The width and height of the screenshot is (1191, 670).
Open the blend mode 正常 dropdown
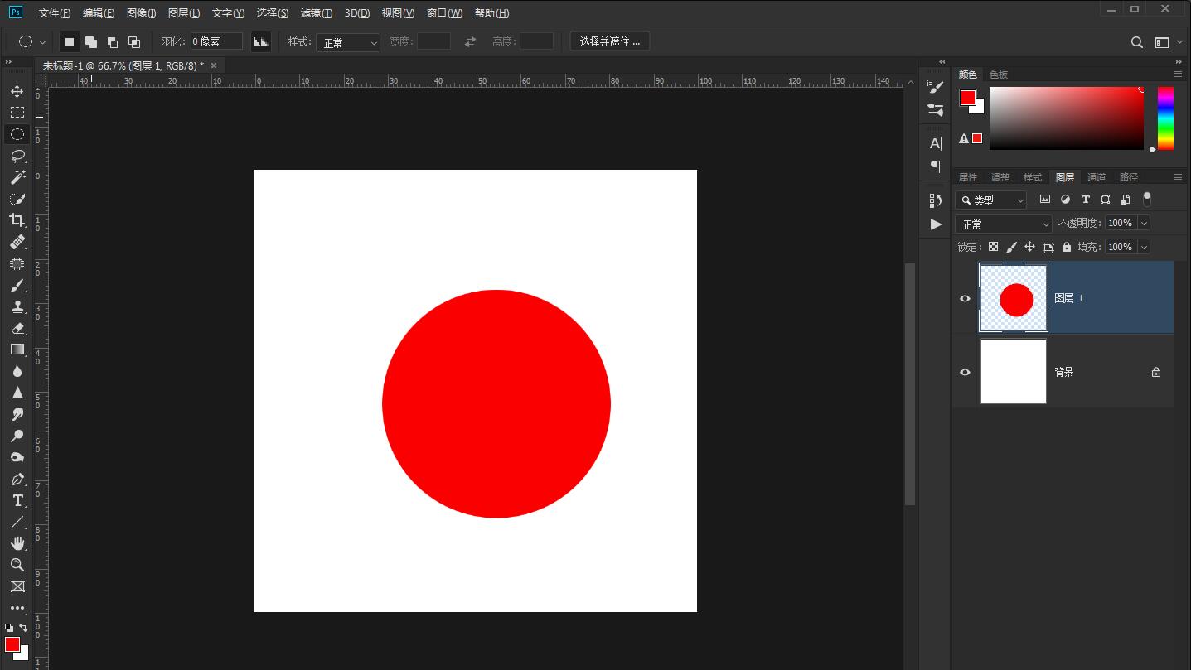[1004, 224]
